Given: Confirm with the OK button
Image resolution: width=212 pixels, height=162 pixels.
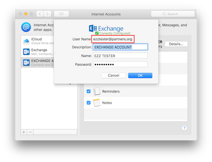Looking at the screenshot, I should click(140, 75).
